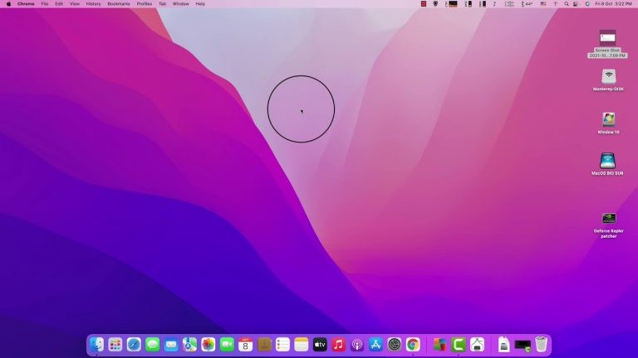
Task: Open the History menu
Action: [93, 3]
